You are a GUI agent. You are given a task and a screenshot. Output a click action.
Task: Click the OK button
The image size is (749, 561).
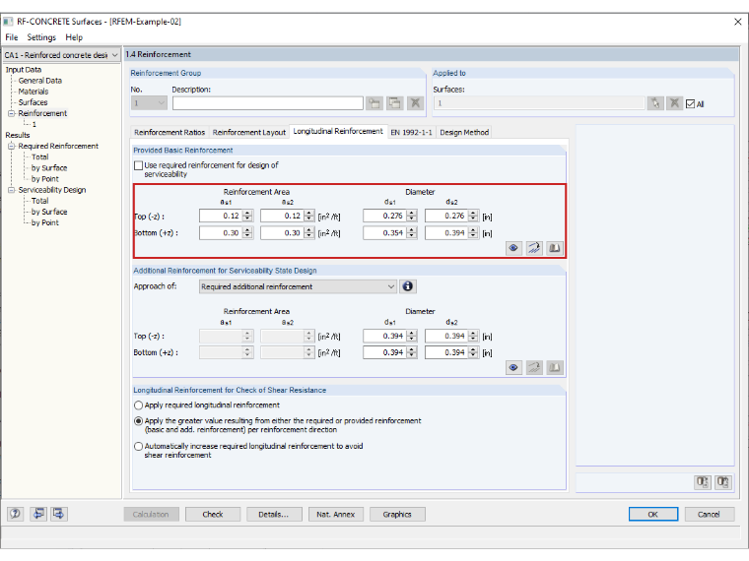[x=653, y=514]
